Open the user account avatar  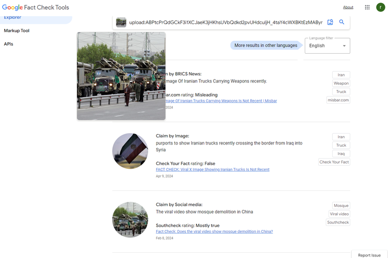tap(380, 7)
